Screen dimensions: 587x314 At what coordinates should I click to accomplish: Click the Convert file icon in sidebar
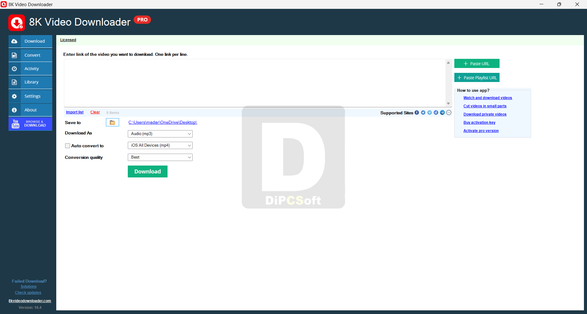click(x=14, y=55)
